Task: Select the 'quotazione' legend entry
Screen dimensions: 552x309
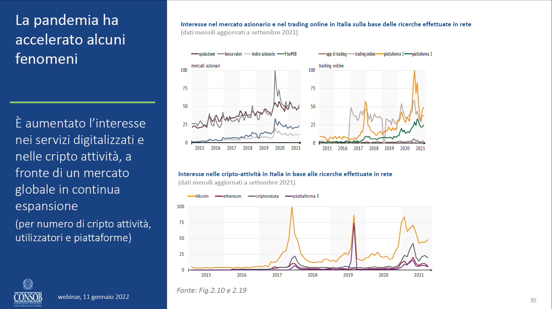Action: tap(203, 54)
